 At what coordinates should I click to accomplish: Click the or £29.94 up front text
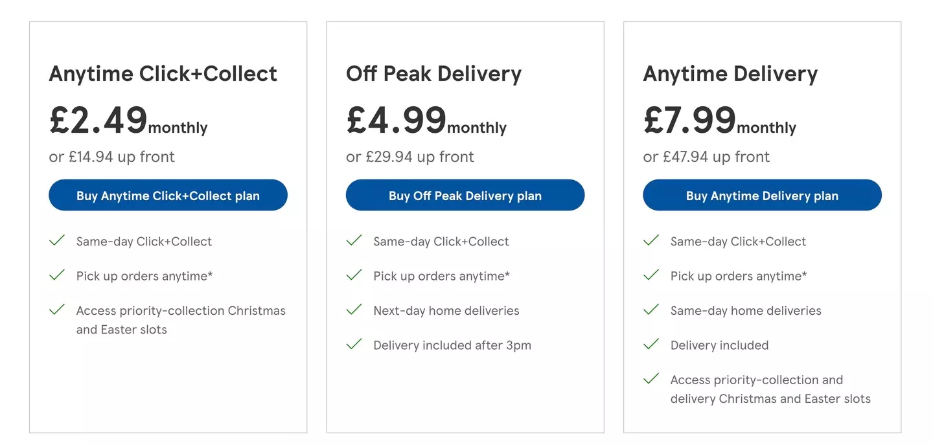click(x=410, y=156)
